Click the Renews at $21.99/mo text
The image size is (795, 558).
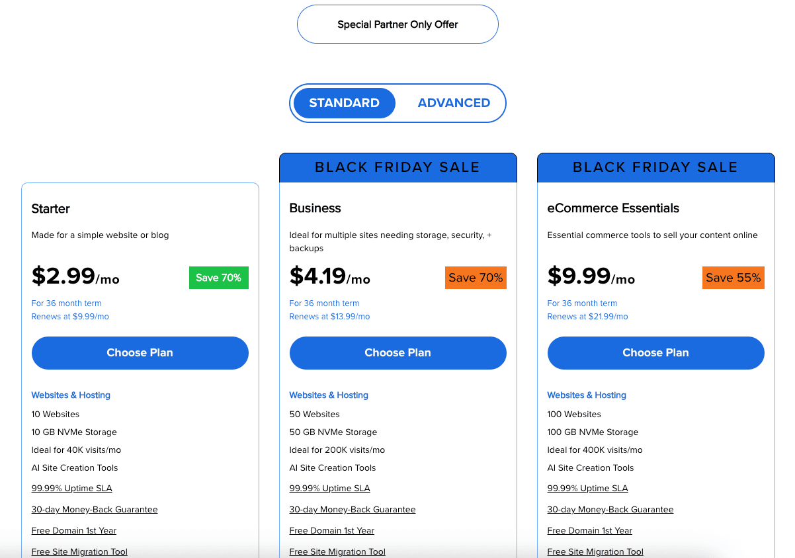587,317
